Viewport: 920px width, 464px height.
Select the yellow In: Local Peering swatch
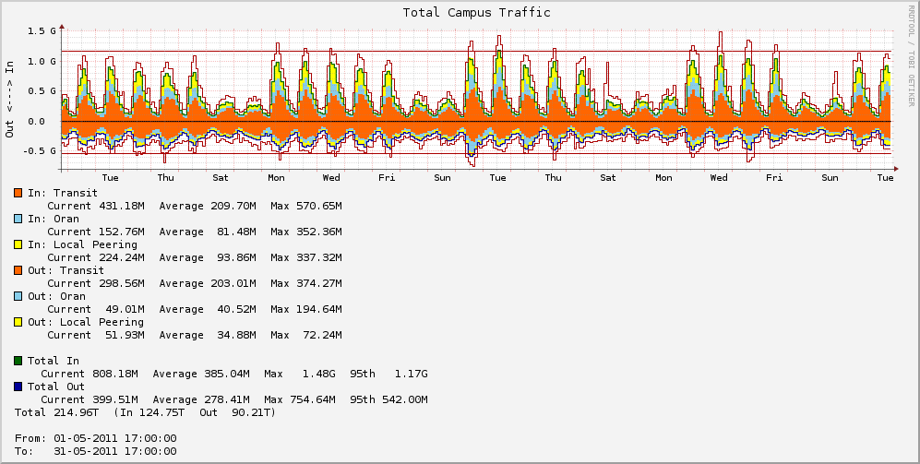[18, 244]
